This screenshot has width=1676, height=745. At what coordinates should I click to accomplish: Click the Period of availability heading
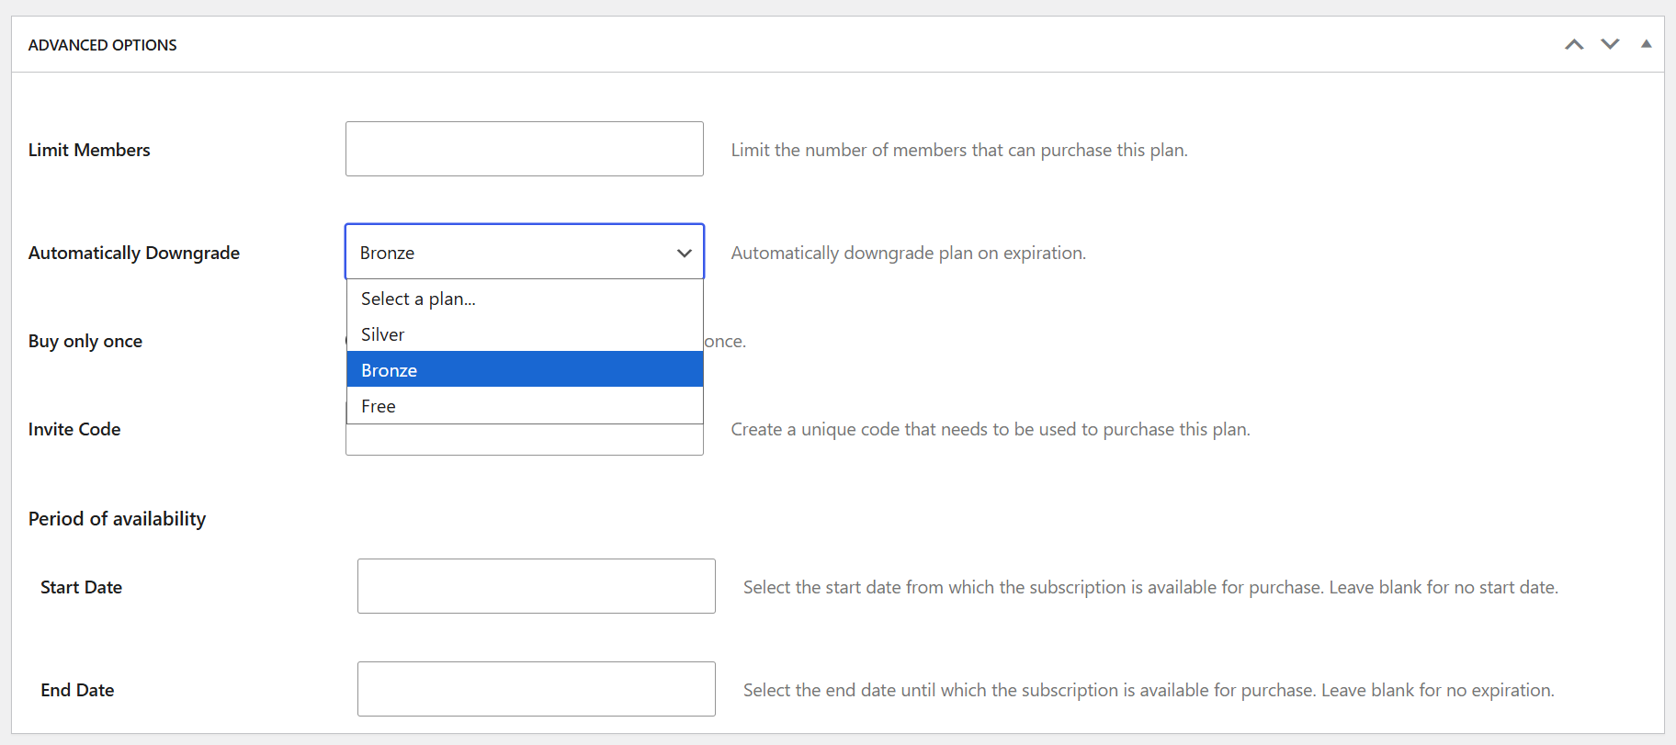[117, 518]
